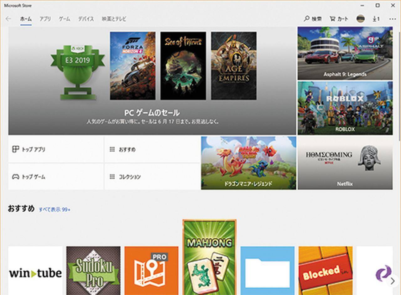Image resolution: width=401 pixels, height=295 pixels.
Task: Open the orange map PRO app tile
Action: [151, 271]
